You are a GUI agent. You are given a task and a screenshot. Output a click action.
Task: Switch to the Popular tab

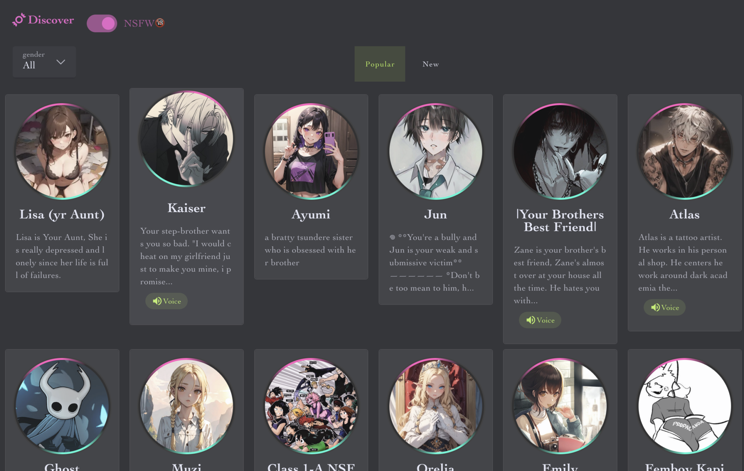coord(380,64)
